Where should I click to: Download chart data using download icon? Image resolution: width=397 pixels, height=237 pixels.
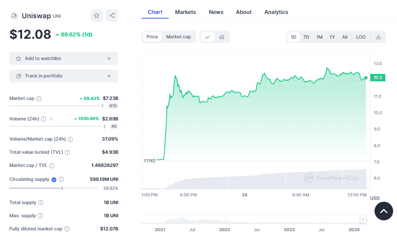[x=378, y=37]
